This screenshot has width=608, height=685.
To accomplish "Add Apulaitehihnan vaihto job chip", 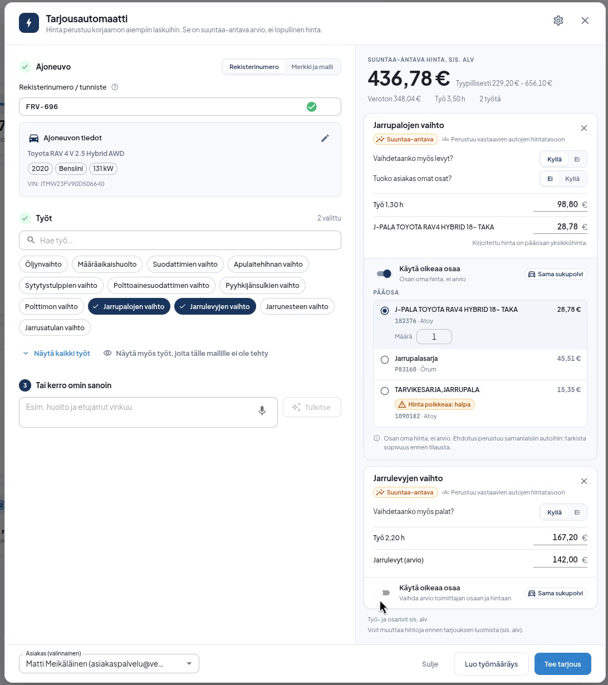I will point(268,264).
